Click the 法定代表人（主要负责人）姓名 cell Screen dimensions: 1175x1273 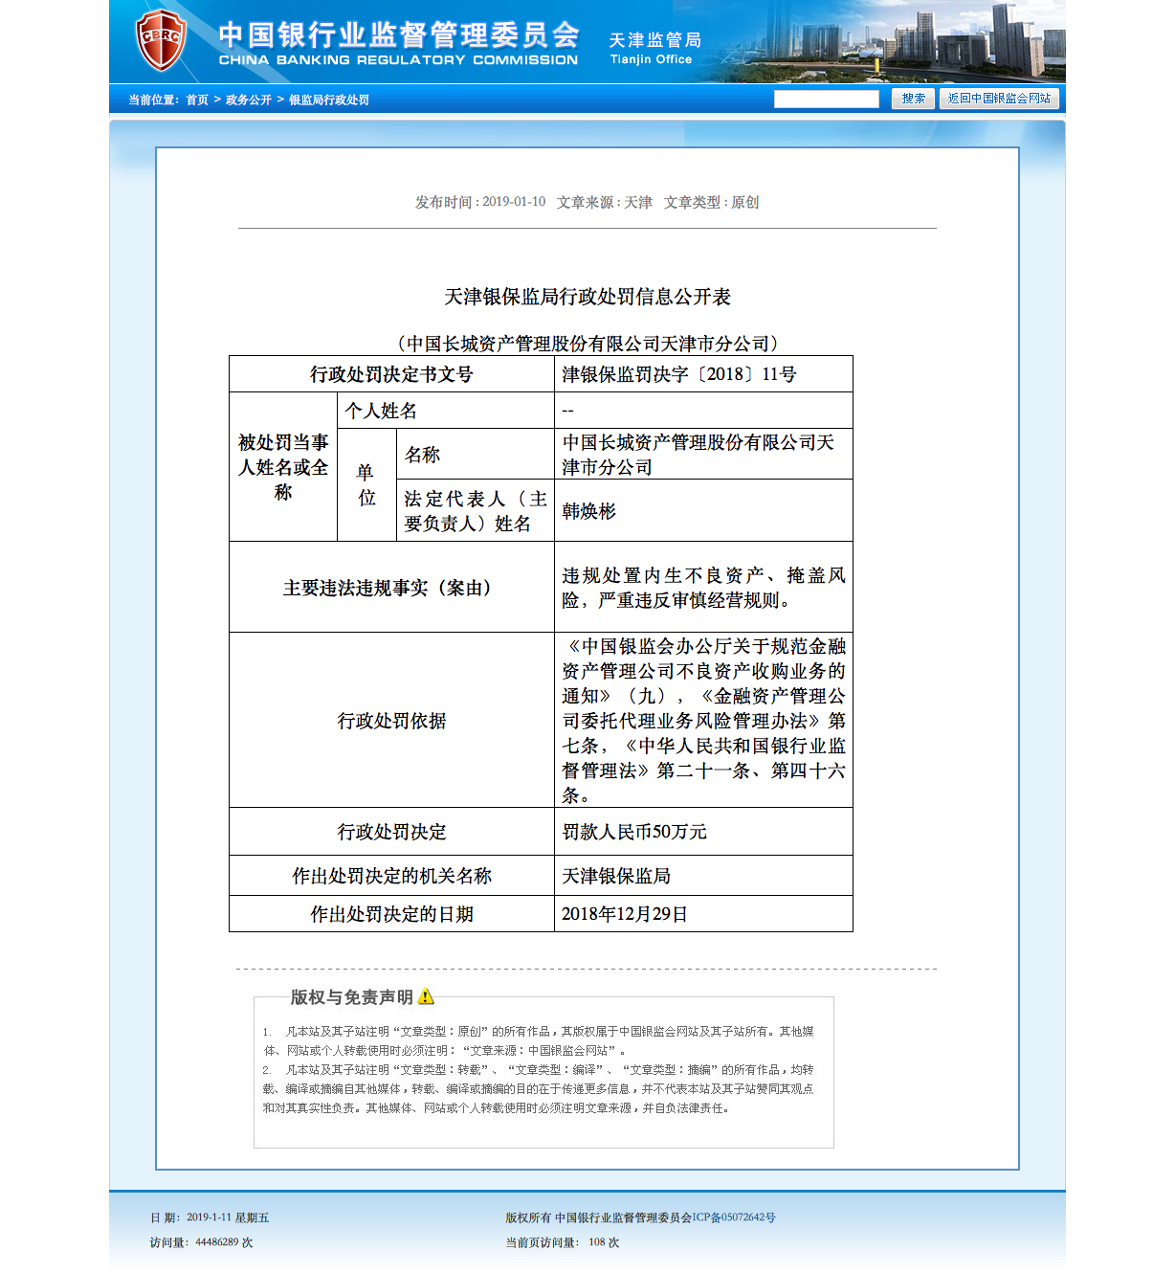click(x=476, y=511)
